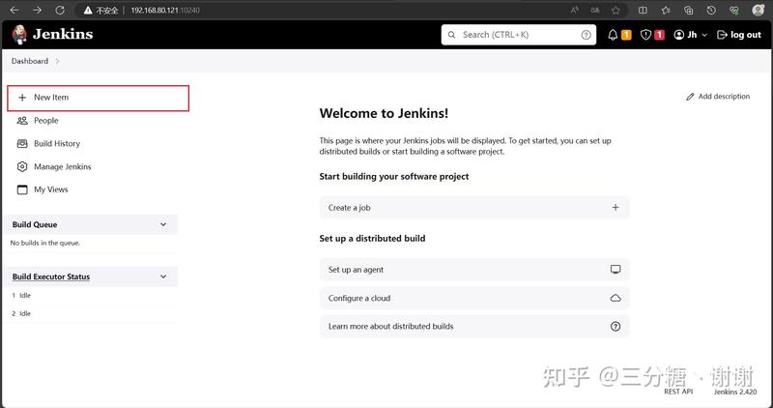773x408 pixels.
Task: Click the "2 Idle" executor row
Action: point(91,314)
